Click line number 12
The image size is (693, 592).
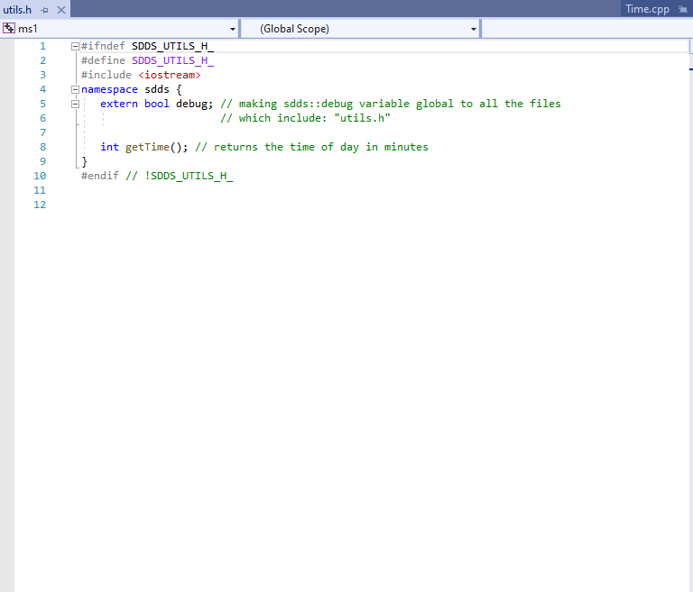click(40, 205)
